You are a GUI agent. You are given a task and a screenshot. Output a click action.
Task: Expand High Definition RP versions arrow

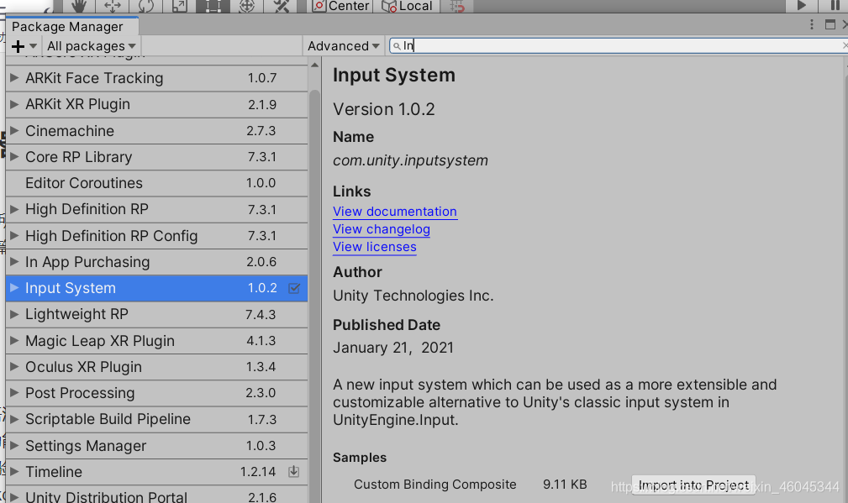[14, 209]
